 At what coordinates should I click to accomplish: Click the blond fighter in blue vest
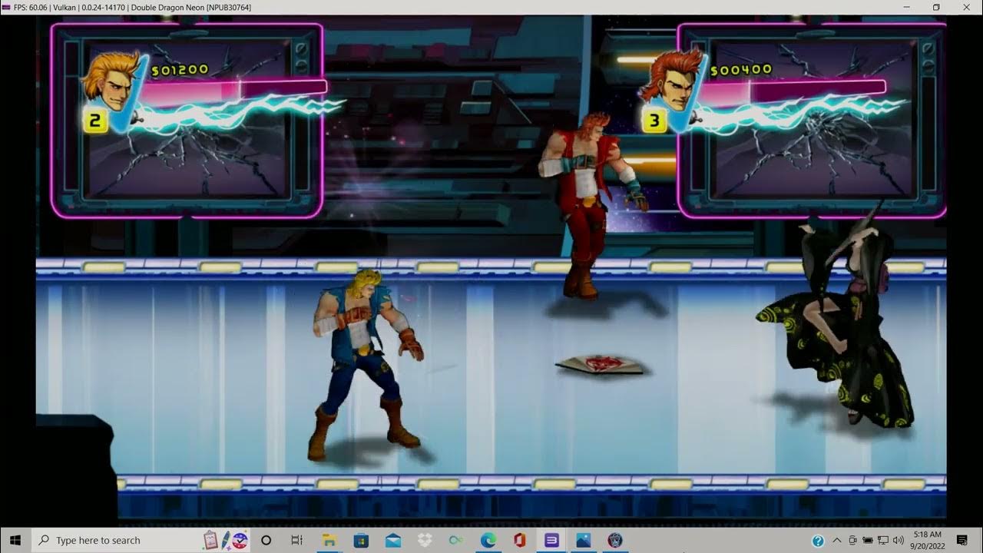pos(366,364)
